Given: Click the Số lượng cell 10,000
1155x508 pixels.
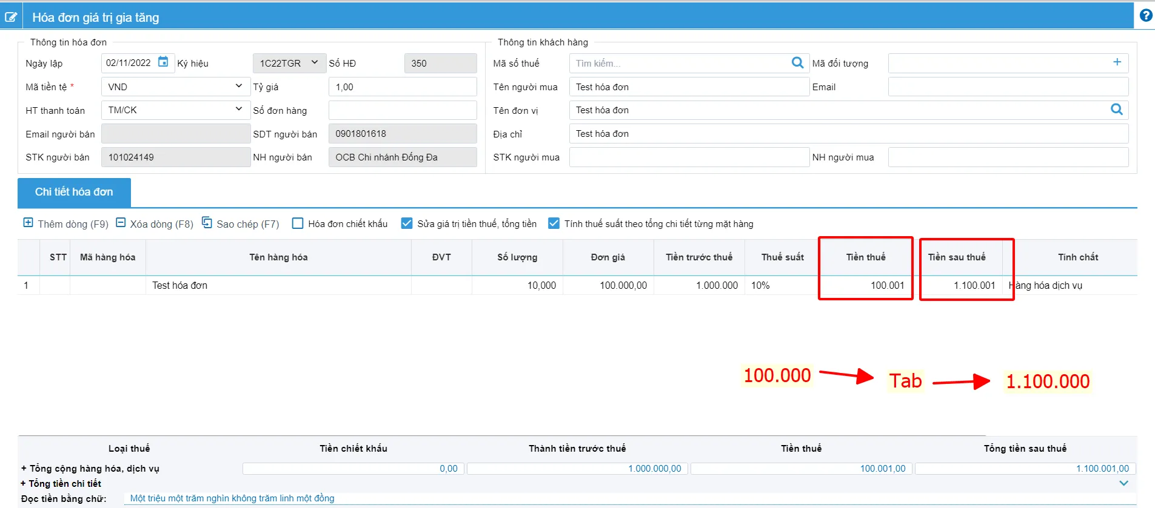Looking at the screenshot, I should pos(517,285).
